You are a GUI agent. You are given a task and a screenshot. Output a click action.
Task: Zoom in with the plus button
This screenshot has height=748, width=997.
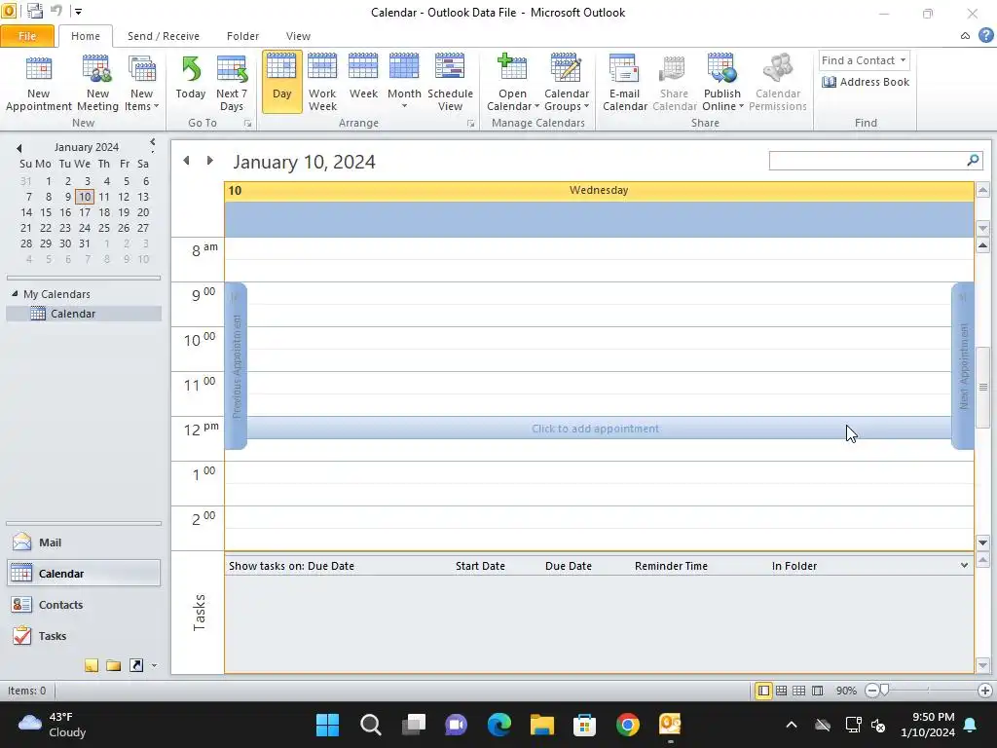985,691
